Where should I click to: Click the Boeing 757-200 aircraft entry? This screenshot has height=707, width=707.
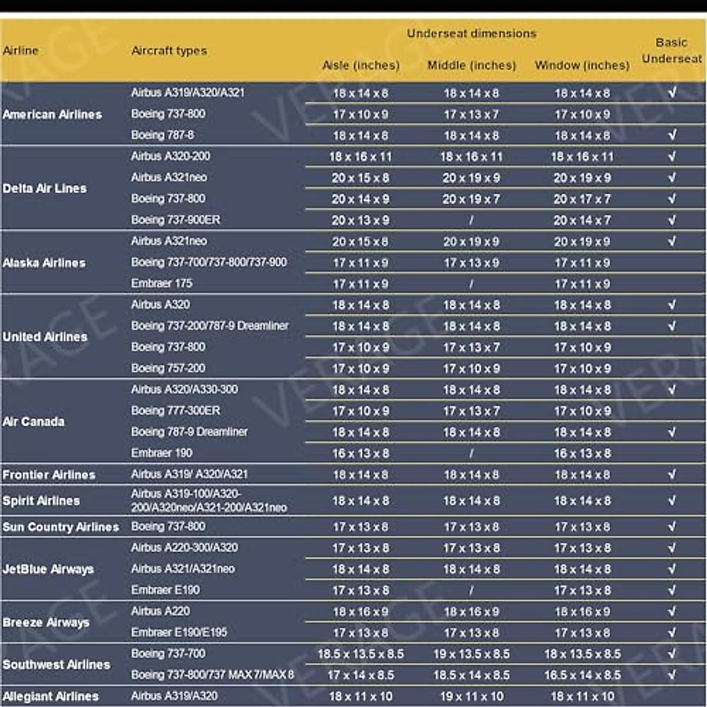169,368
